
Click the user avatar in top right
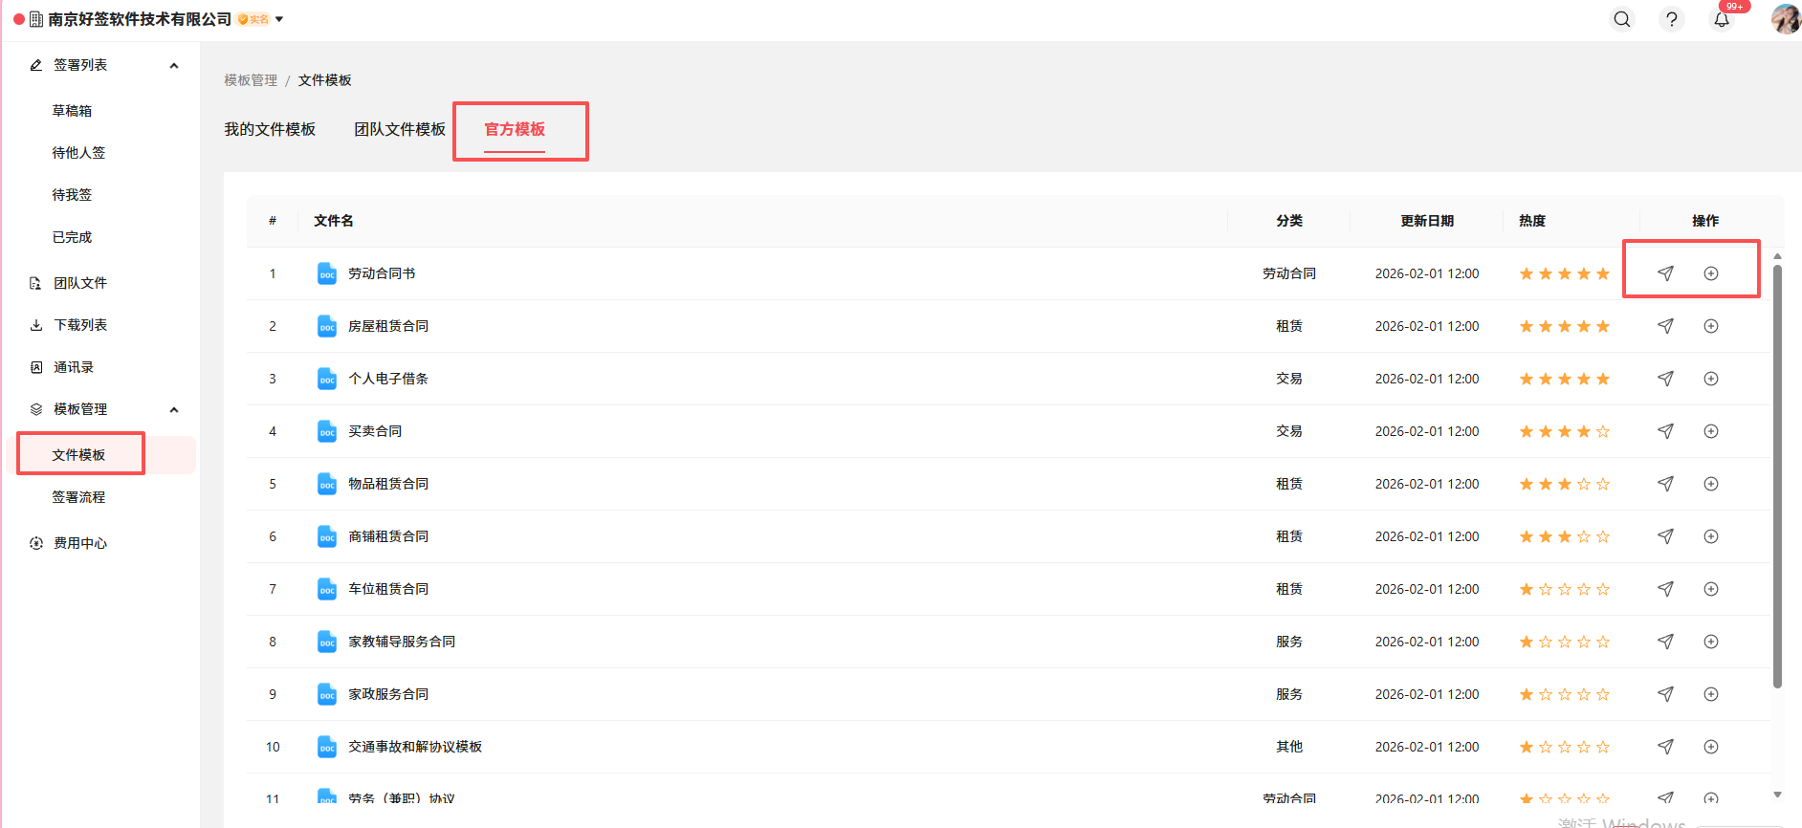[x=1785, y=19]
